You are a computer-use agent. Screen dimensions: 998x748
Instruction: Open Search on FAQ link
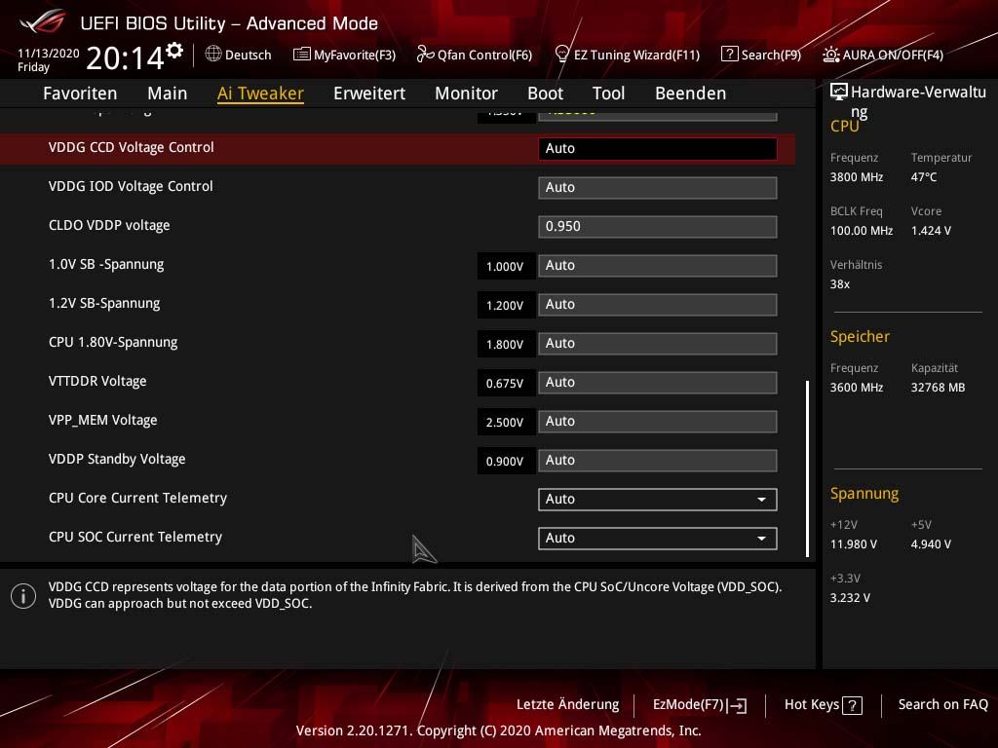[943, 705]
